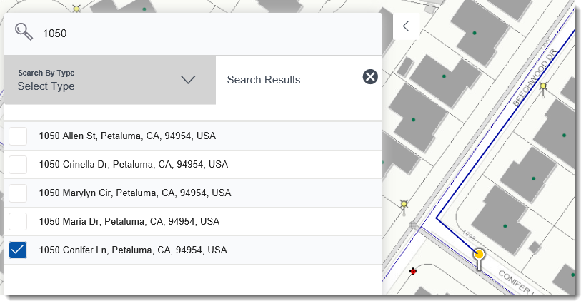The height and width of the screenshot is (306, 586).
Task: Collapse the search panel with the left chevron
Action: click(x=406, y=26)
